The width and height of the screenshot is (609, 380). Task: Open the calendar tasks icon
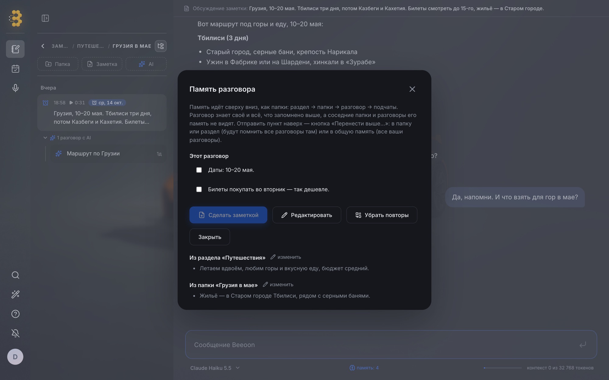point(15,69)
